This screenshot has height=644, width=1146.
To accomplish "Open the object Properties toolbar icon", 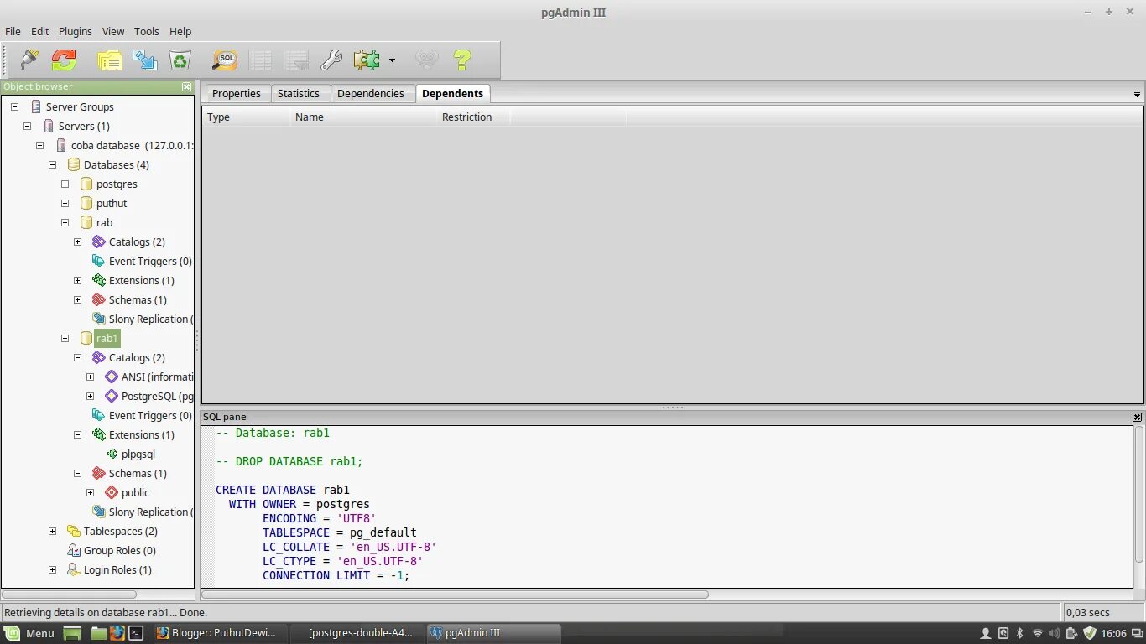I will click(x=110, y=60).
